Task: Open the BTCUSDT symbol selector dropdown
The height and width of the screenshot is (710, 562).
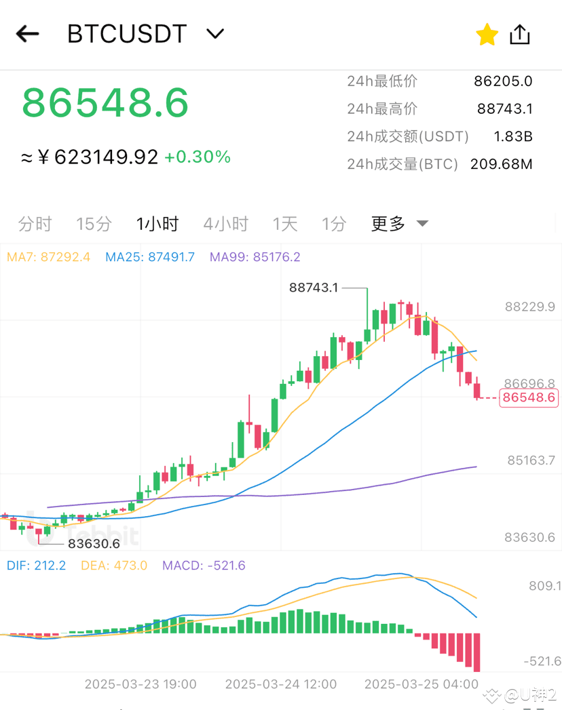Action: click(x=214, y=33)
